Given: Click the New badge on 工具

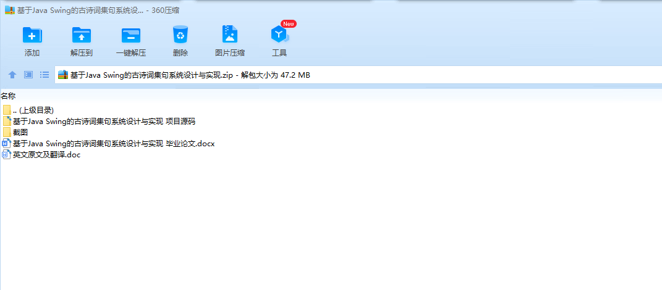Looking at the screenshot, I should coord(289,23).
